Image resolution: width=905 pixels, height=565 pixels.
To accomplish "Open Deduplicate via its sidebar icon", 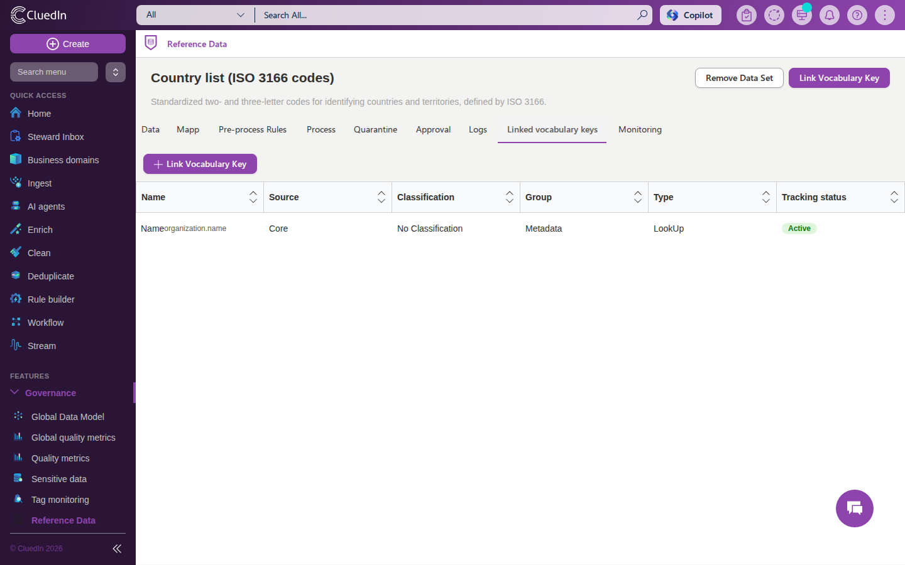I will pos(16,276).
